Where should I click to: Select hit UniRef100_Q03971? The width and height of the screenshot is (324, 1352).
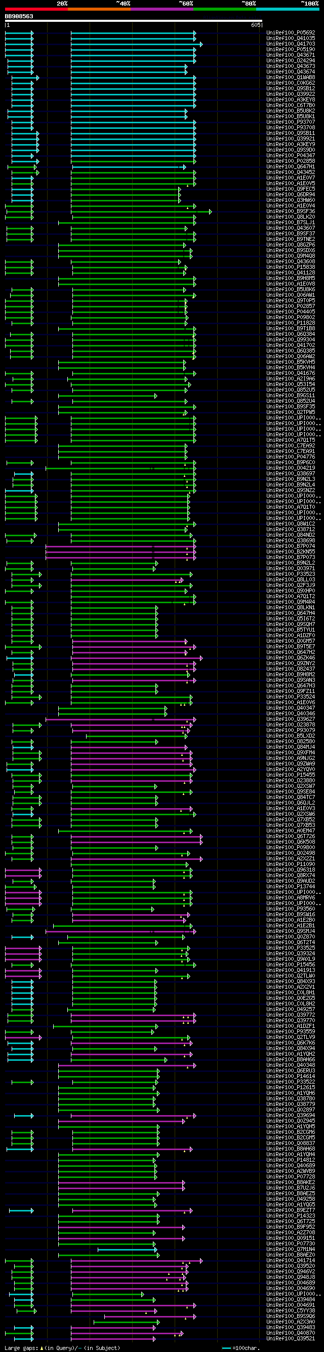[291, 569]
